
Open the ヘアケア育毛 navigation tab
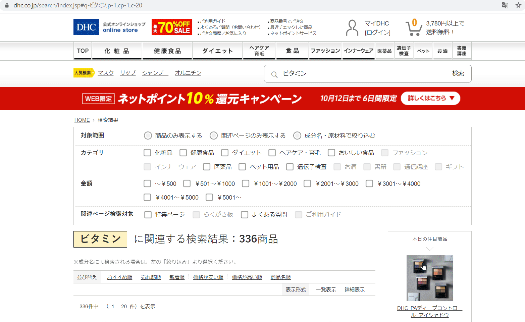259,51
